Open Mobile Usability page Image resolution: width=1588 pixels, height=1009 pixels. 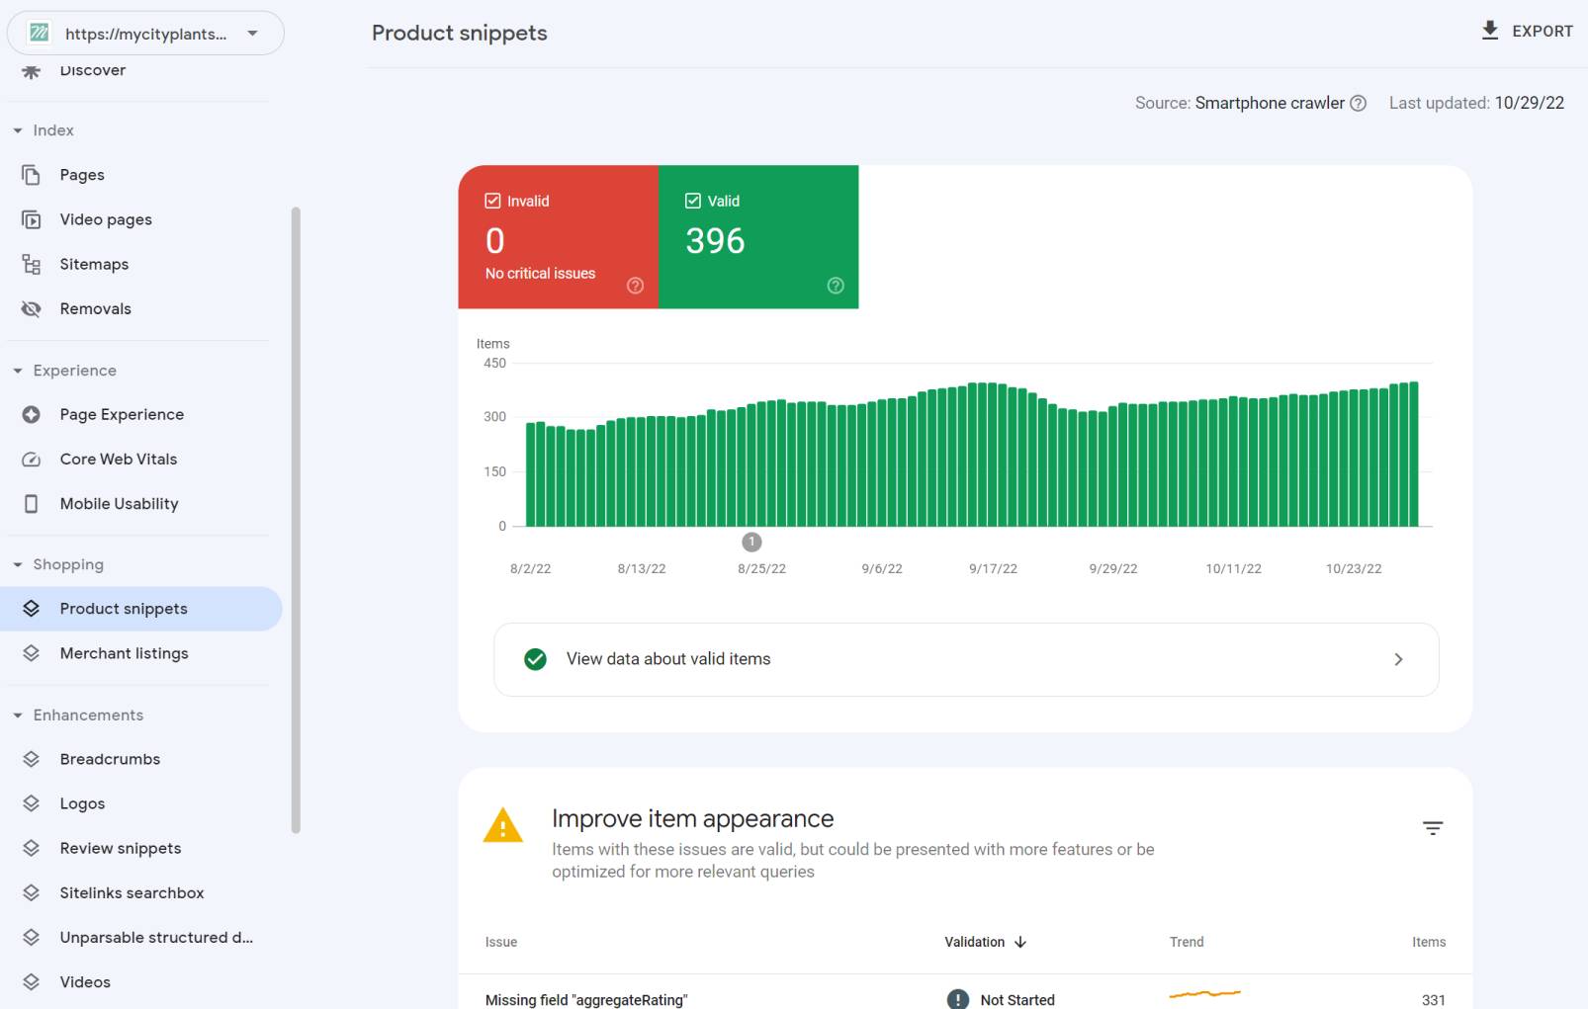pyautogui.click(x=119, y=504)
